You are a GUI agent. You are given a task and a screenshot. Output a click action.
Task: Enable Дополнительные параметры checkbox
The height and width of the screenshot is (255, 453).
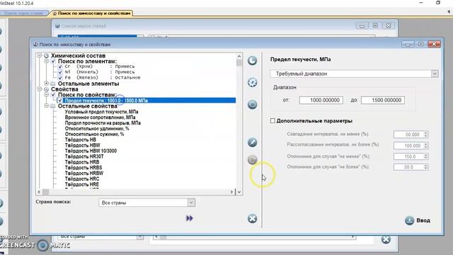coord(273,120)
